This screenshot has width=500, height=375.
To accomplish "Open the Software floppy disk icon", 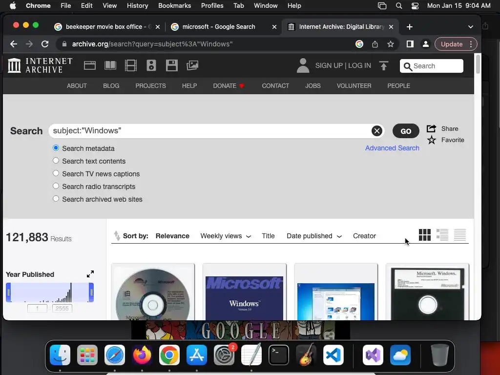I will point(171,65).
